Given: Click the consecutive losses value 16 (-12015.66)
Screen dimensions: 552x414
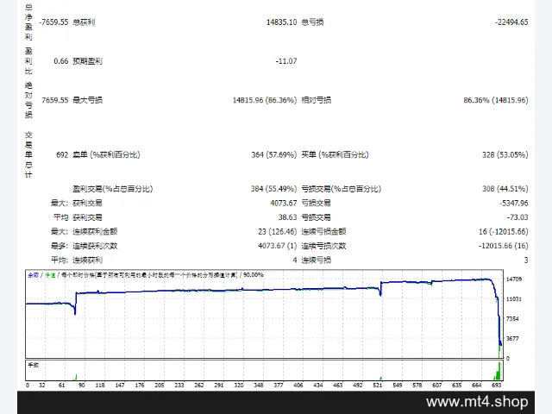Looking at the screenshot, I should (x=504, y=232).
